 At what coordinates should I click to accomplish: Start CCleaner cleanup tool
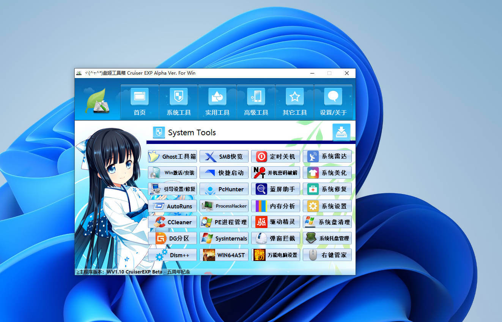point(172,222)
